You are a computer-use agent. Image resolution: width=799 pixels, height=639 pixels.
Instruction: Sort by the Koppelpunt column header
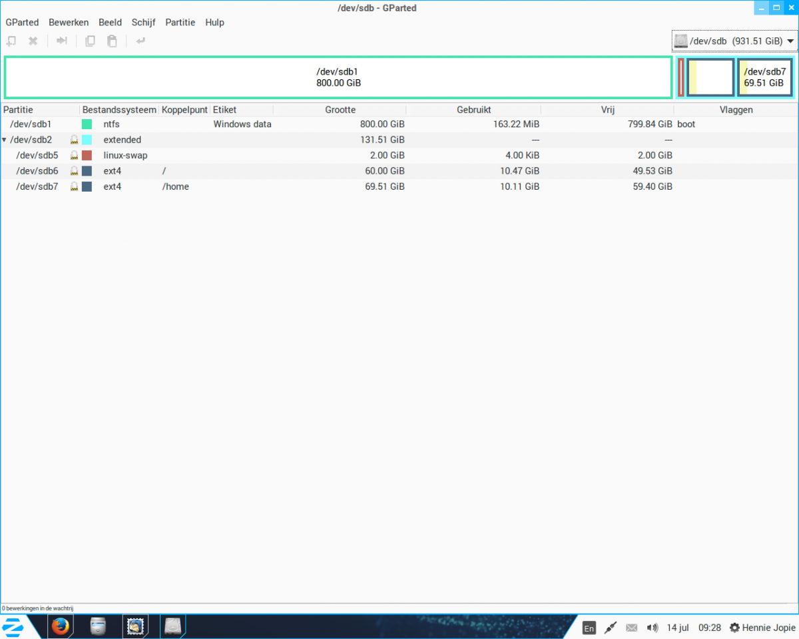[184, 110]
